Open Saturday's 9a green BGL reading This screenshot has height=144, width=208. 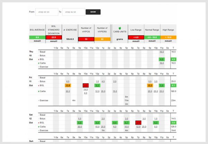80,123
